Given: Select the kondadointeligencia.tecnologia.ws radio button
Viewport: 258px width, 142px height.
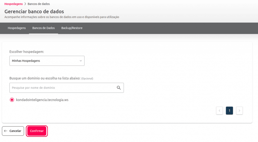Looking at the screenshot, I should 12,100.
